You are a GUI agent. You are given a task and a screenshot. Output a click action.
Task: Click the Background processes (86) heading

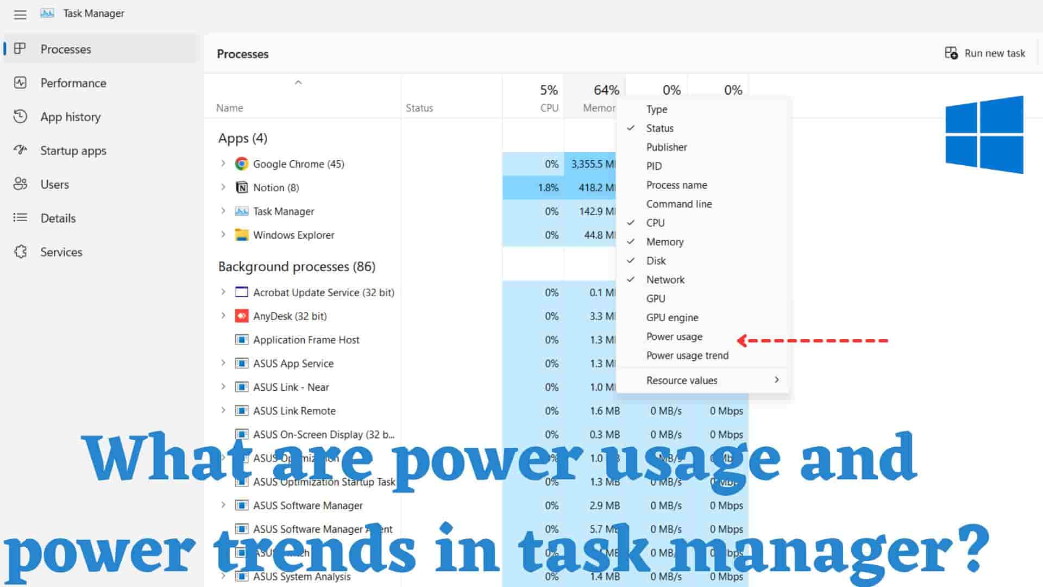297,266
